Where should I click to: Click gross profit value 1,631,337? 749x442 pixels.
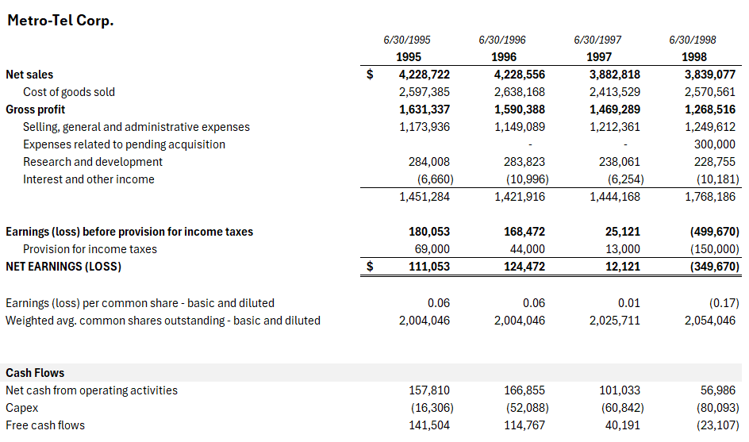click(424, 110)
